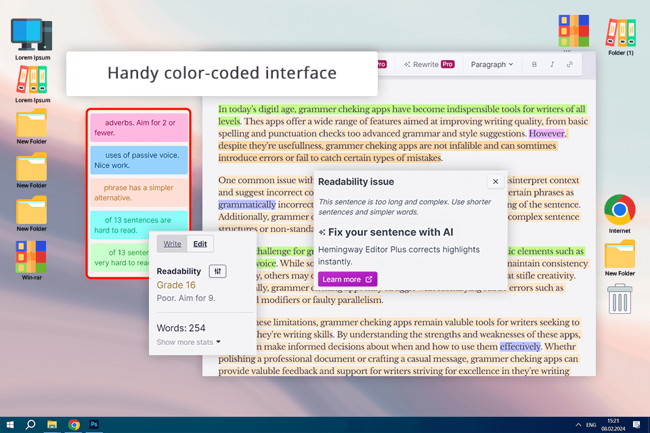Image resolution: width=650 pixels, height=433 pixels.
Task: Click the highlighted word However
Action: click(x=547, y=133)
